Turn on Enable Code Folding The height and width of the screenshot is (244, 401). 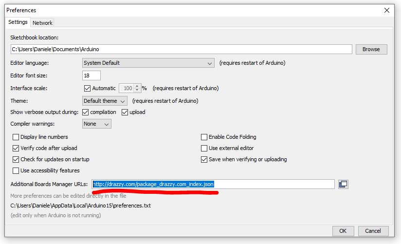(x=204, y=137)
